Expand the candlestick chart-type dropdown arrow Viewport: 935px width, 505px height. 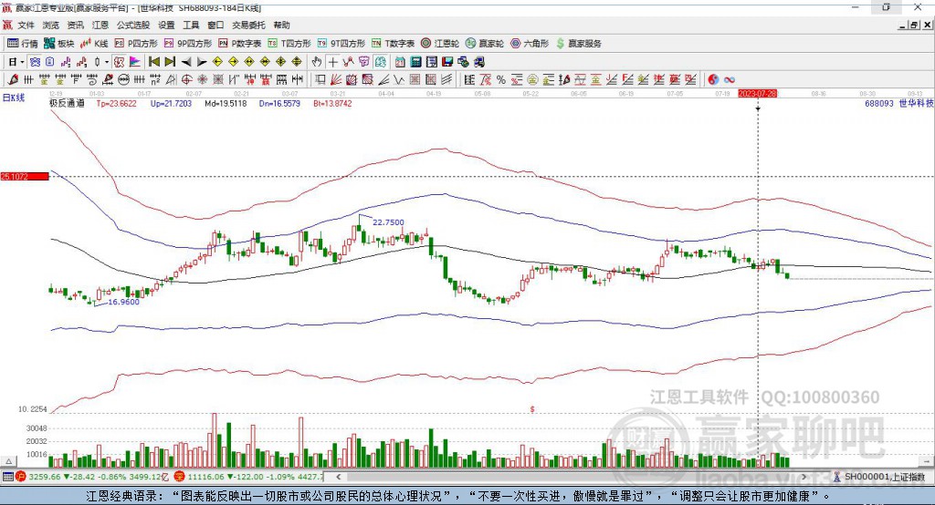click(107, 62)
